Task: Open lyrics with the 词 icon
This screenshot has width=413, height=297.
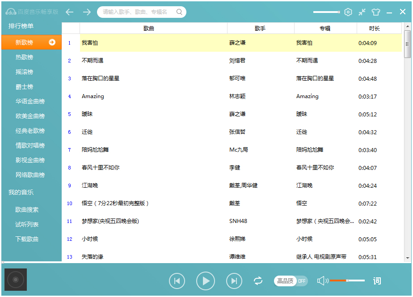Action: point(377,281)
